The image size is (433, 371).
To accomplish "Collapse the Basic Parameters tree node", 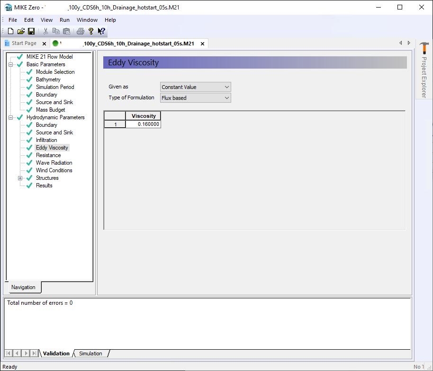I will [11, 64].
